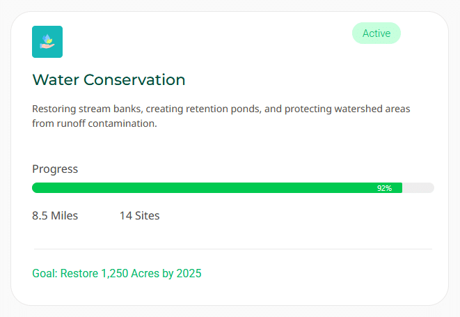Click the Progress label
The image size is (460, 317).
pos(55,169)
